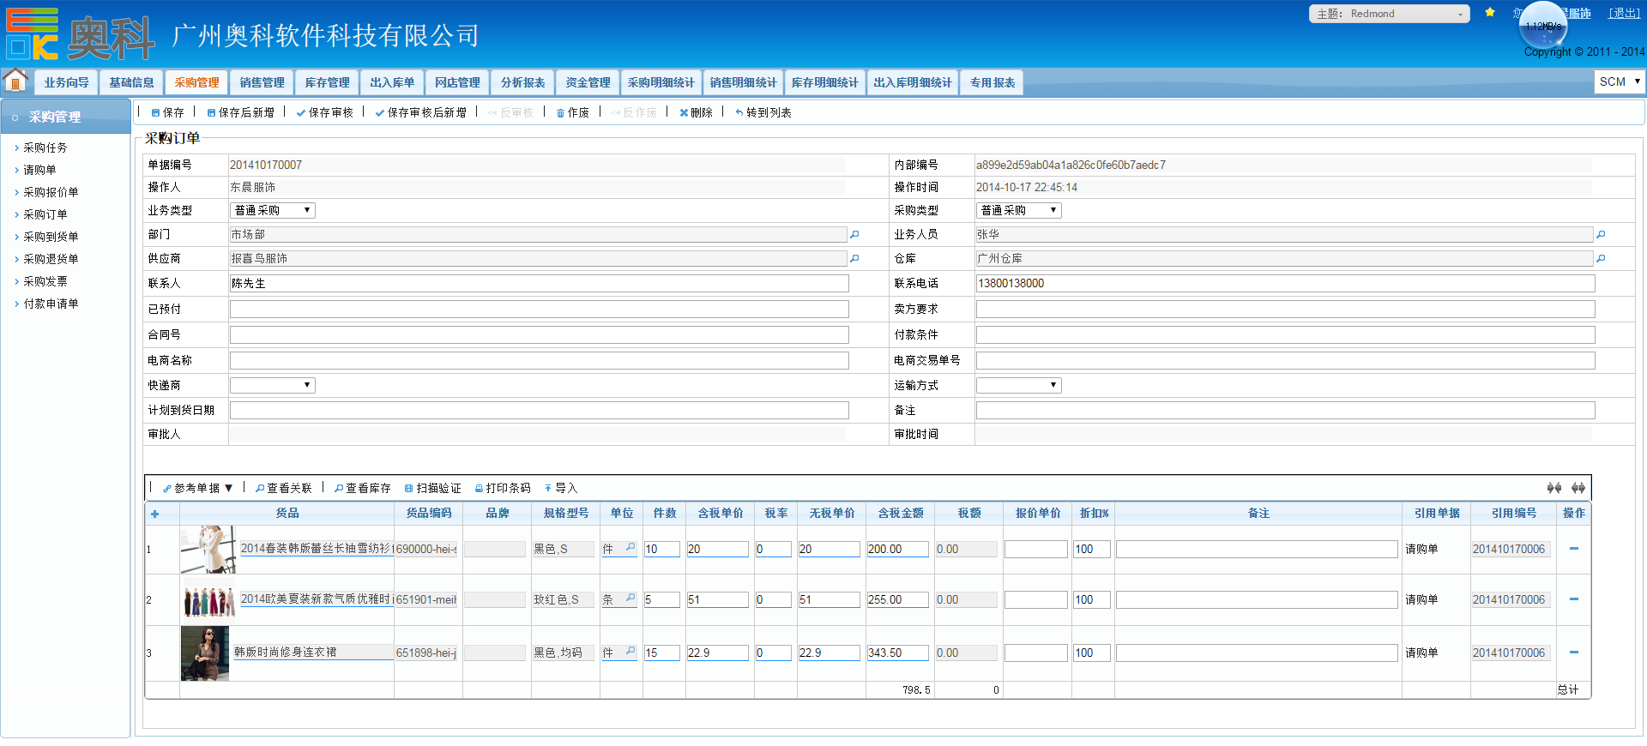
Task: Click the 作废 void toolbar button
Action: coord(573,112)
